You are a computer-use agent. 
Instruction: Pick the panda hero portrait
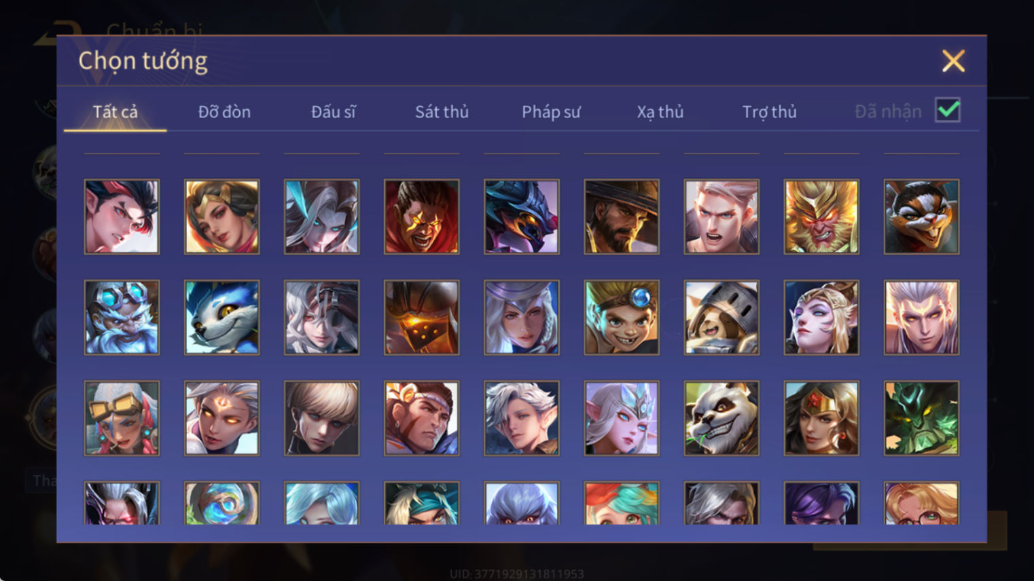721,417
